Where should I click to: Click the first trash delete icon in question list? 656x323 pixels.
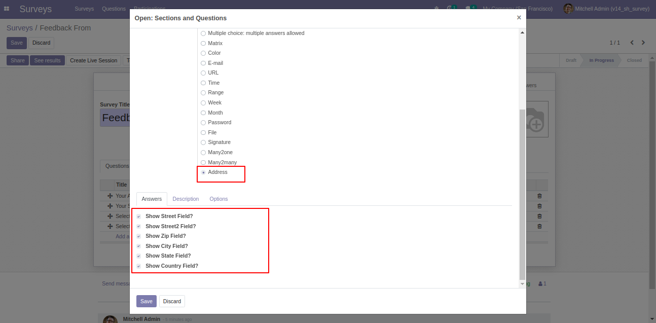[x=539, y=196]
